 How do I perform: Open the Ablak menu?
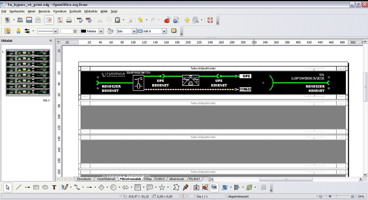[104, 12]
